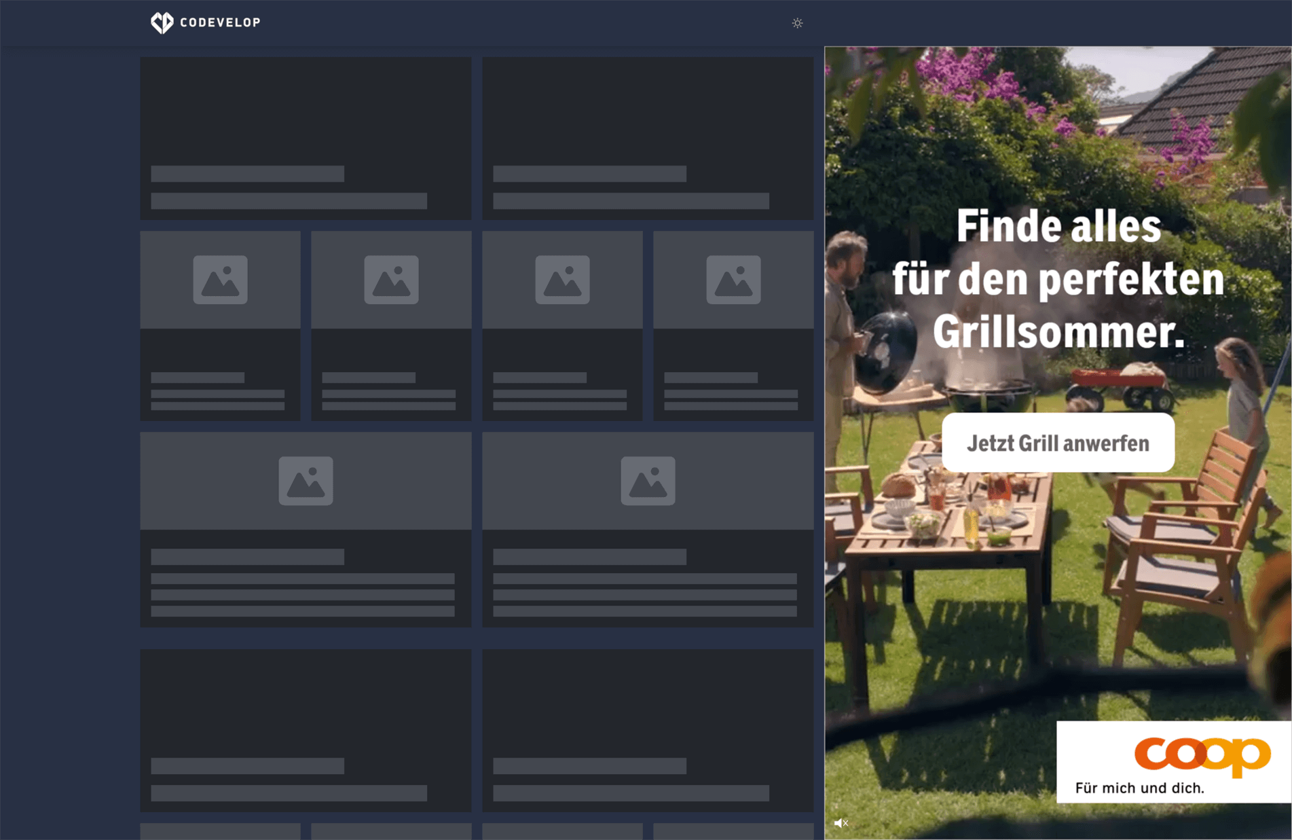The image size is (1292, 840).
Task: Open the CODEVELOP wordmark home link
Action: (220, 22)
